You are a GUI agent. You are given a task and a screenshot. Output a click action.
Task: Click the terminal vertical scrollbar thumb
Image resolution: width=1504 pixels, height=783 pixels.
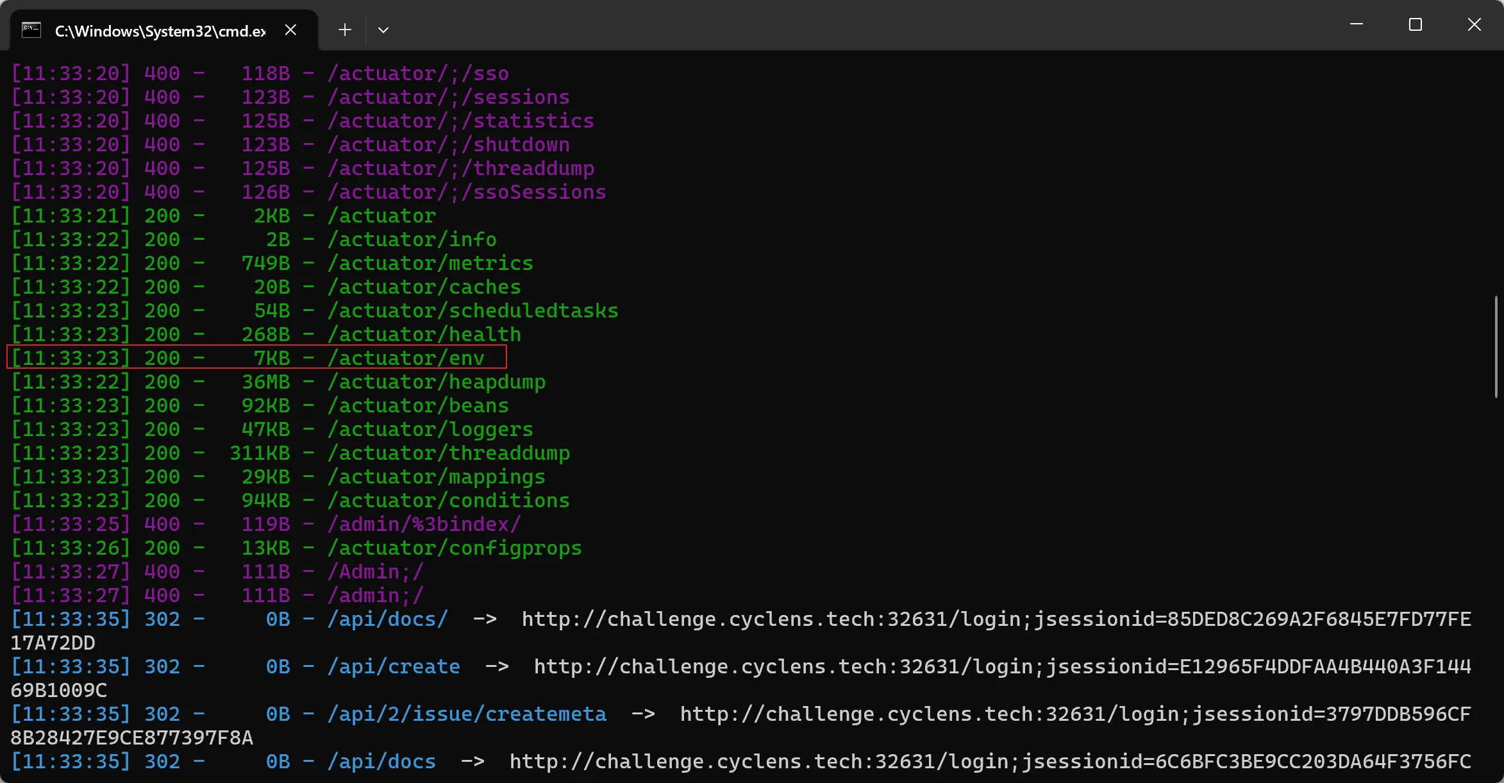[1496, 347]
